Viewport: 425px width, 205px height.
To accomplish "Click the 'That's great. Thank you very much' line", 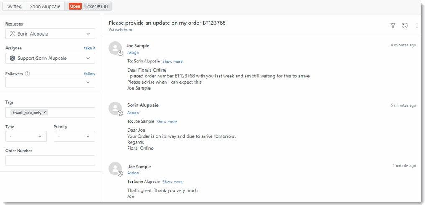I will coord(163,190).
